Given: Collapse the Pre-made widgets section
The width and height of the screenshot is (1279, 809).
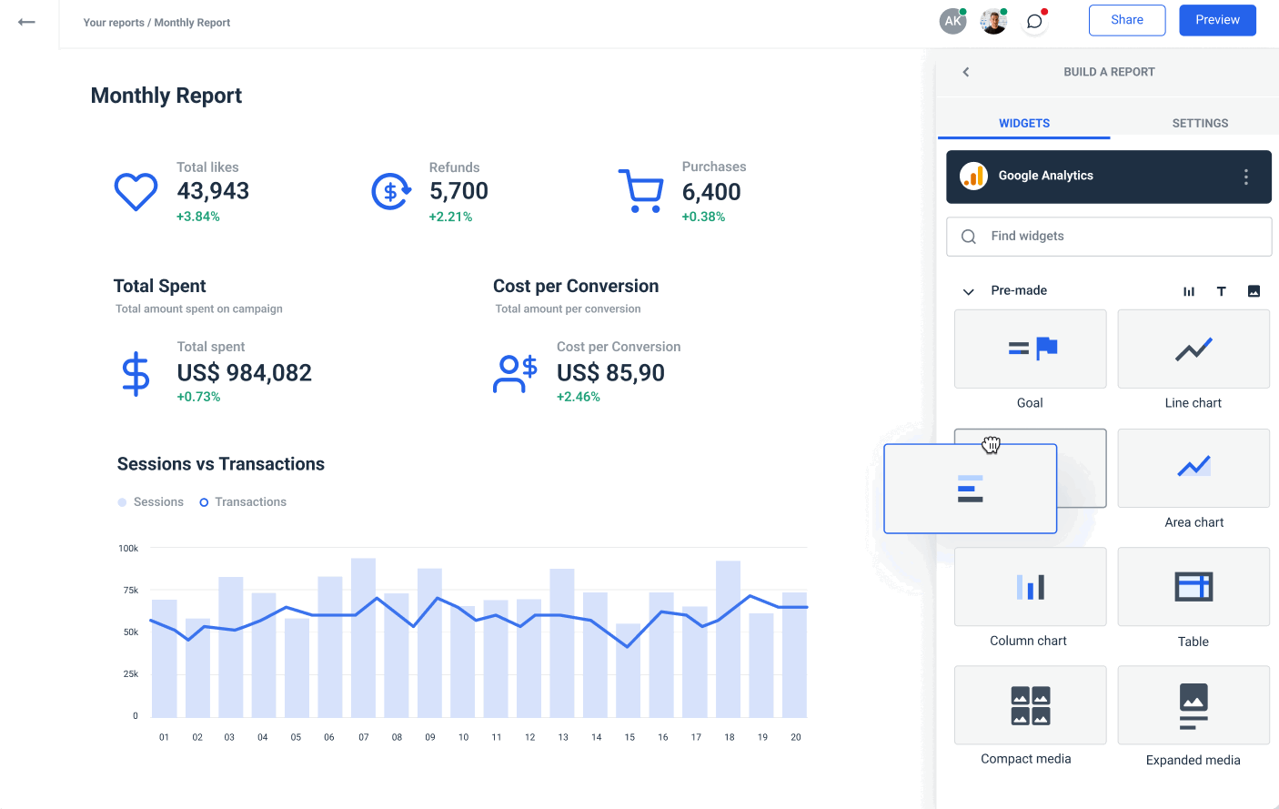Looking at the screenshot, I should [968, 290].
